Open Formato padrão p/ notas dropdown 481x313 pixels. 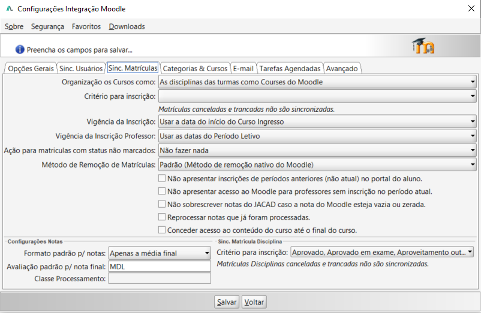160,253
